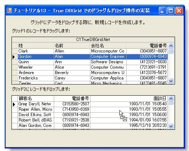
Task: Click the 会社名 column header
Action: (108, 46)
